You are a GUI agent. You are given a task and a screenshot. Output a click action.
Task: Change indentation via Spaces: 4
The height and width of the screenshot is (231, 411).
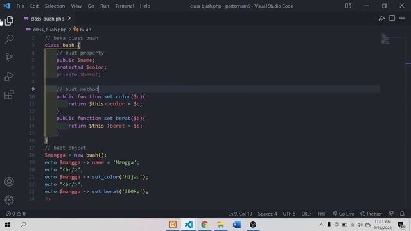tap(267, 214)
